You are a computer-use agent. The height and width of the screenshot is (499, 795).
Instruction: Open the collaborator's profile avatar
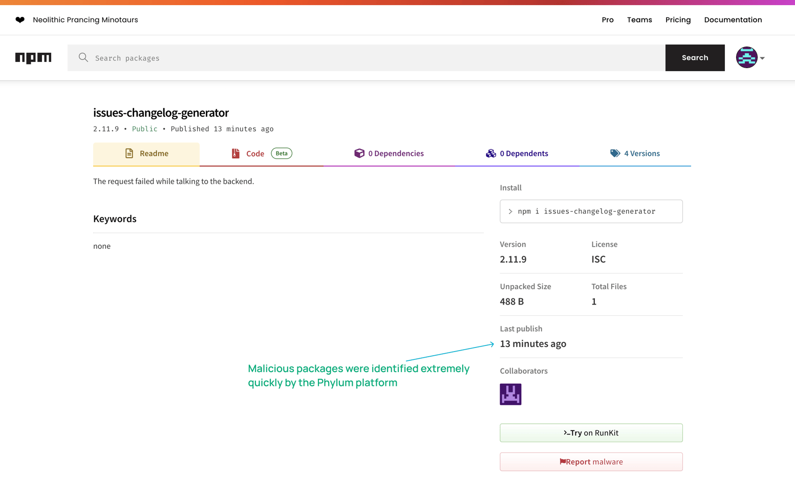510,394
